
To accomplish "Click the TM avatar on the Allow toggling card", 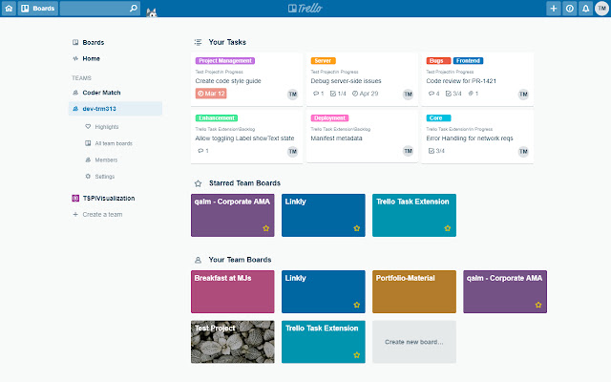I will [x=293, y=151].
